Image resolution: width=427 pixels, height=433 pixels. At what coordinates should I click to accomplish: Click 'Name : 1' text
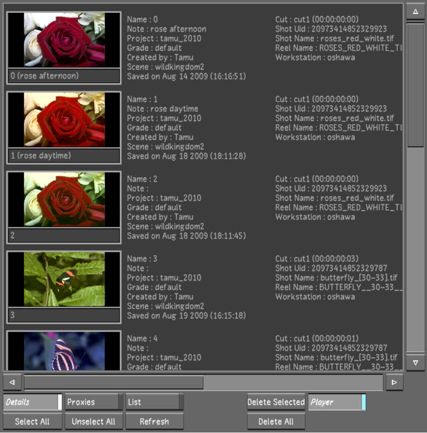pos(142,99)
